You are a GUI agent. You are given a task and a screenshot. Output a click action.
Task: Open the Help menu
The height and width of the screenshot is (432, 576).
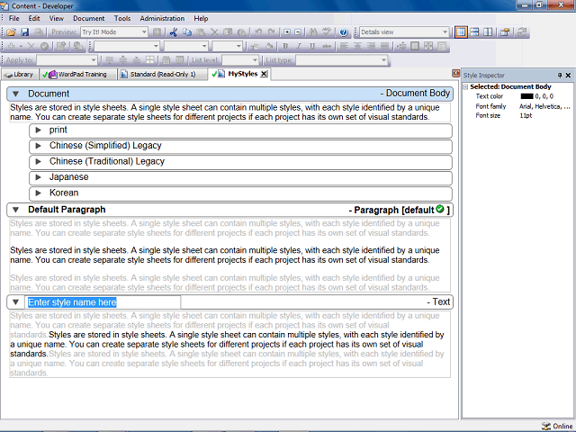click(x=201, y=18)
